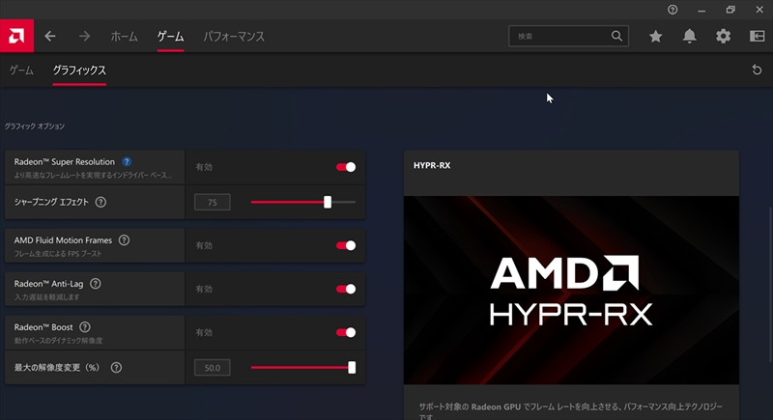Viewport: 773px width, 420px height.
Task: Click the resolution value field 50.0
Action: [212, 367]
